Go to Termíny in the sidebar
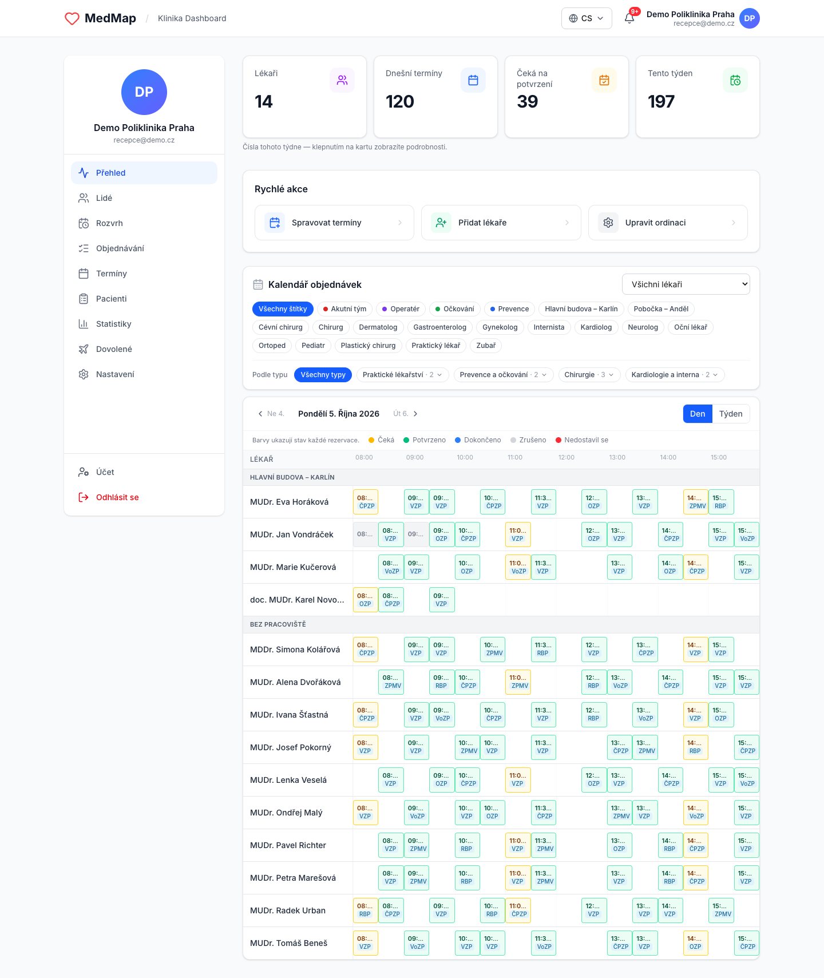The image size is (824, 978). pyautogui.click(x=144, y=274)
